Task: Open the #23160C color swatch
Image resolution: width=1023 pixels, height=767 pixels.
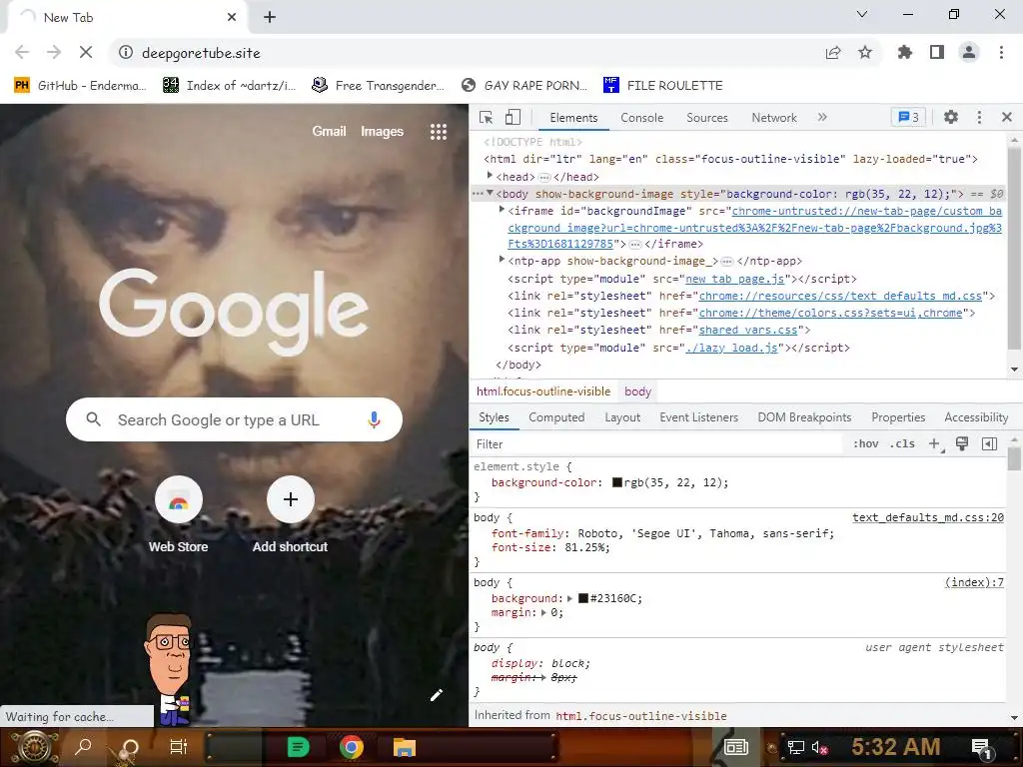Action: [x=583, y=598]
